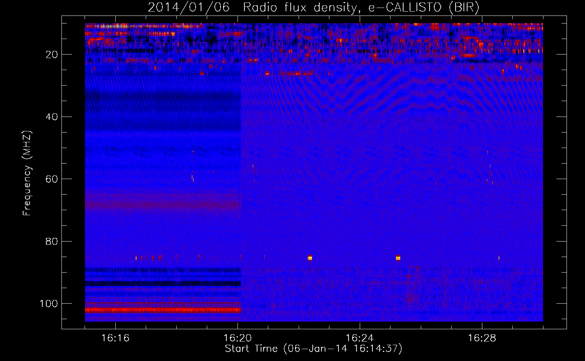
Task: Click the 20 MHz frequency tick label
Action: tap(52, 55)
